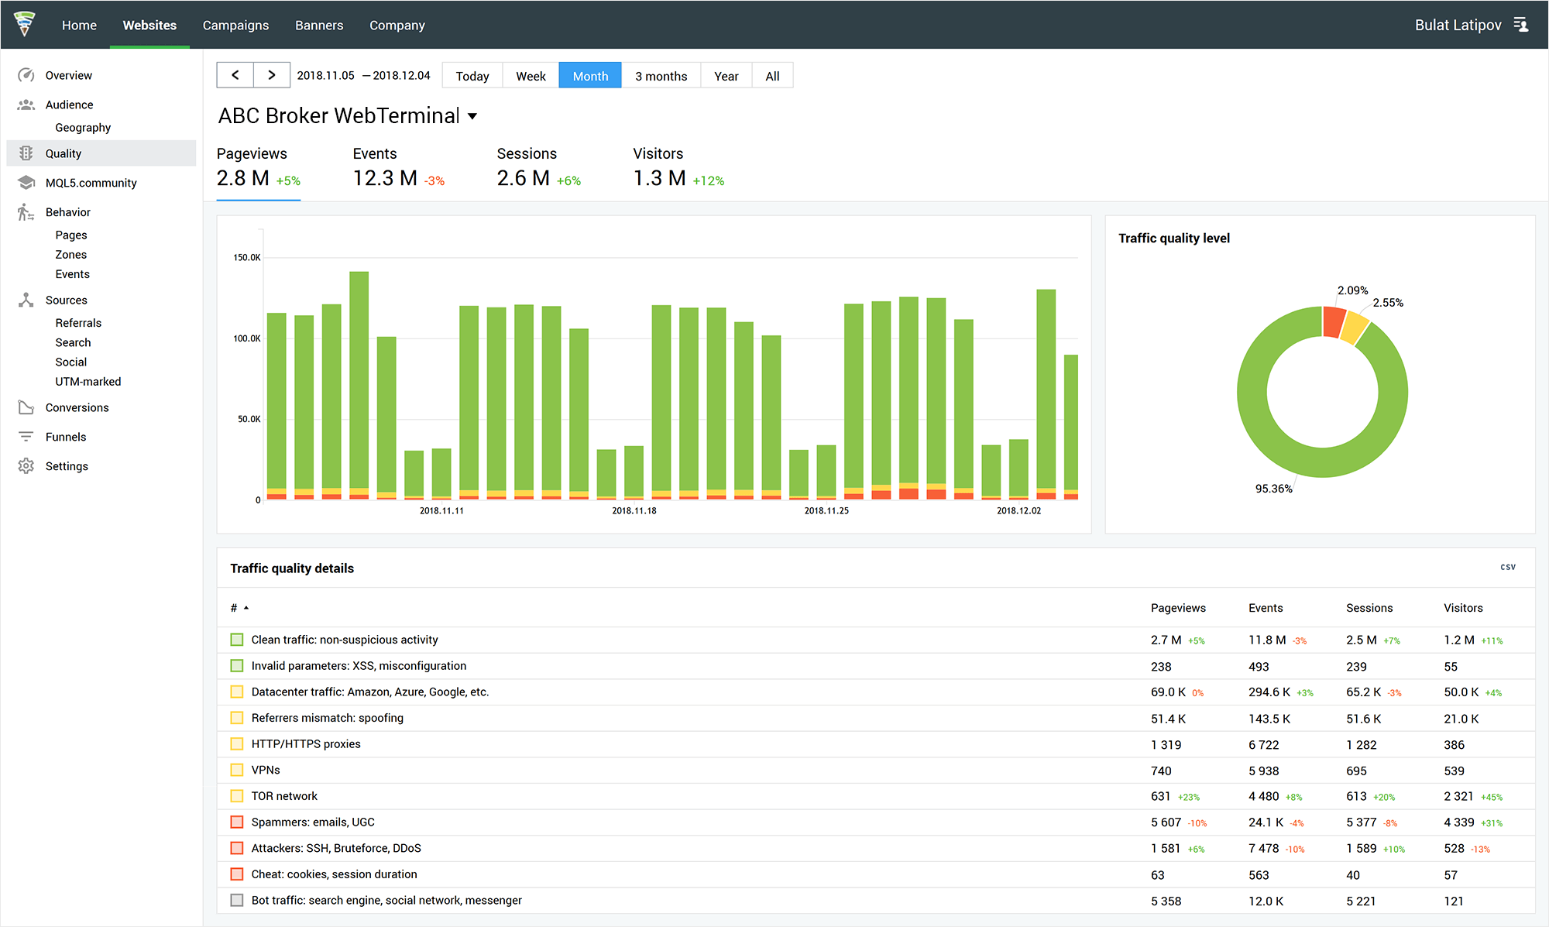Click the forward navigation arrow
The height and width of the screenshot is (927, 1549).
click(x=271, y=75)
